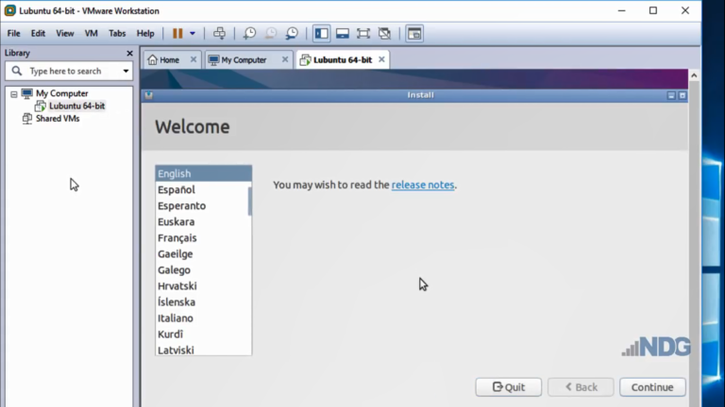
Task: Select Euskara in the language list
Action: tap(202, 222)
